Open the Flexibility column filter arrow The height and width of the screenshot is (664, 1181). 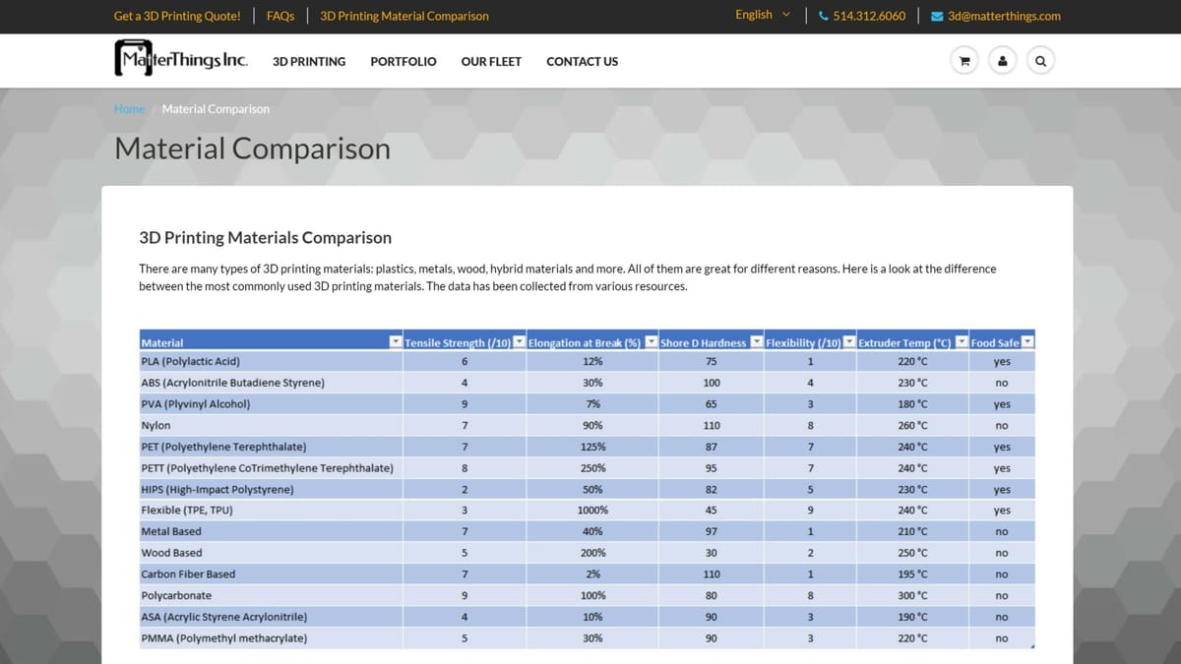pos(850,341)
